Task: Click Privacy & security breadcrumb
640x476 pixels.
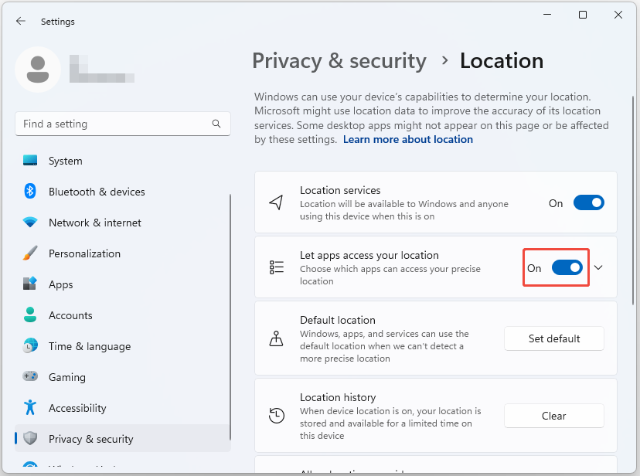Action: pyautogui.click(x=339, y=61)
